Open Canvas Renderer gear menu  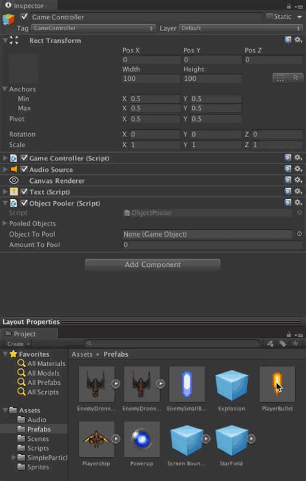point(298,180)
